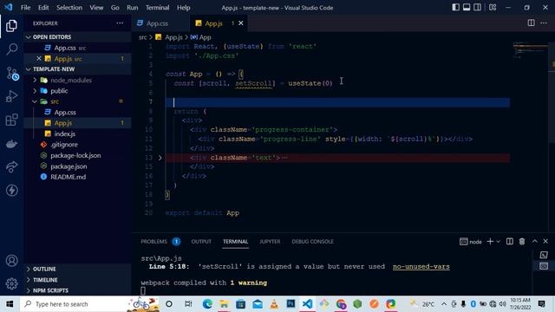Open Windows Start menu
The image size is (555, 312).
[10, 304]
